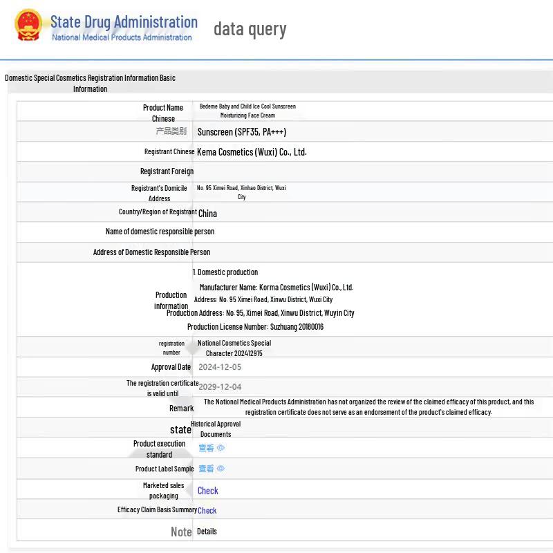
Task: Click the State Drug Administration title
Action: click(x=124, y=22)
